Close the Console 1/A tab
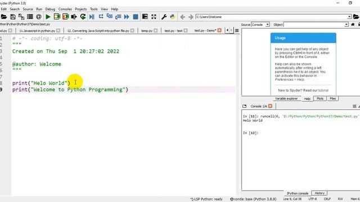 point(270,106)
